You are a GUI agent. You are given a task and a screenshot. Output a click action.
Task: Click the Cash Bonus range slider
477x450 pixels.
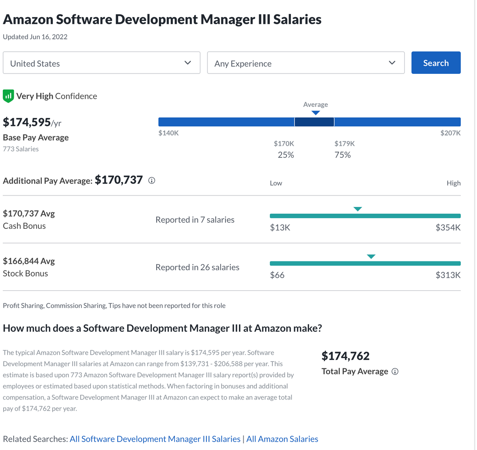[x=365, y=215]
